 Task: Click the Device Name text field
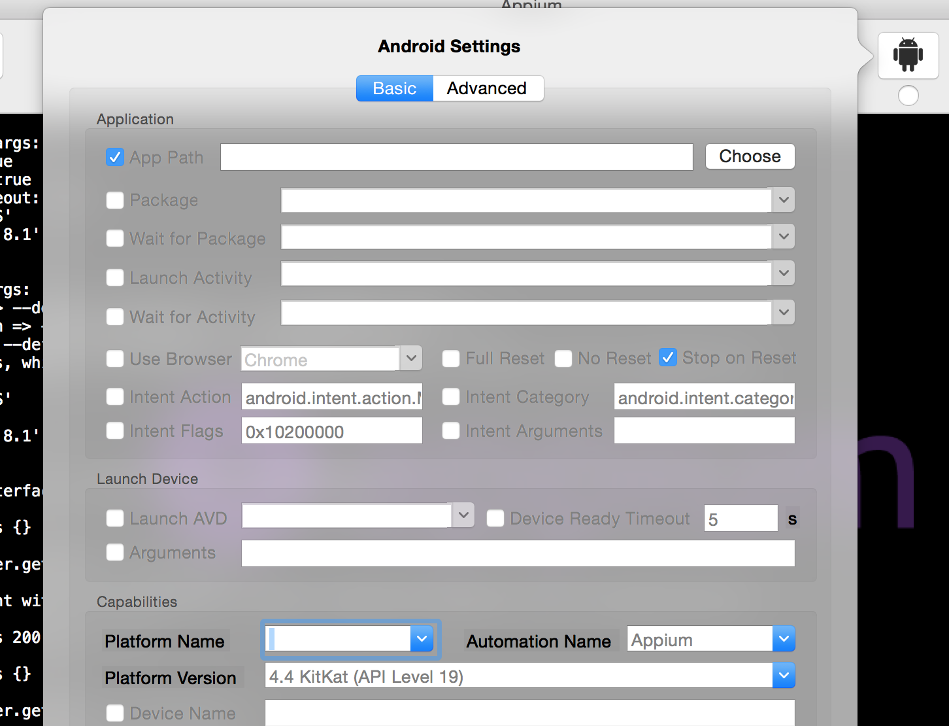[530, 713]
